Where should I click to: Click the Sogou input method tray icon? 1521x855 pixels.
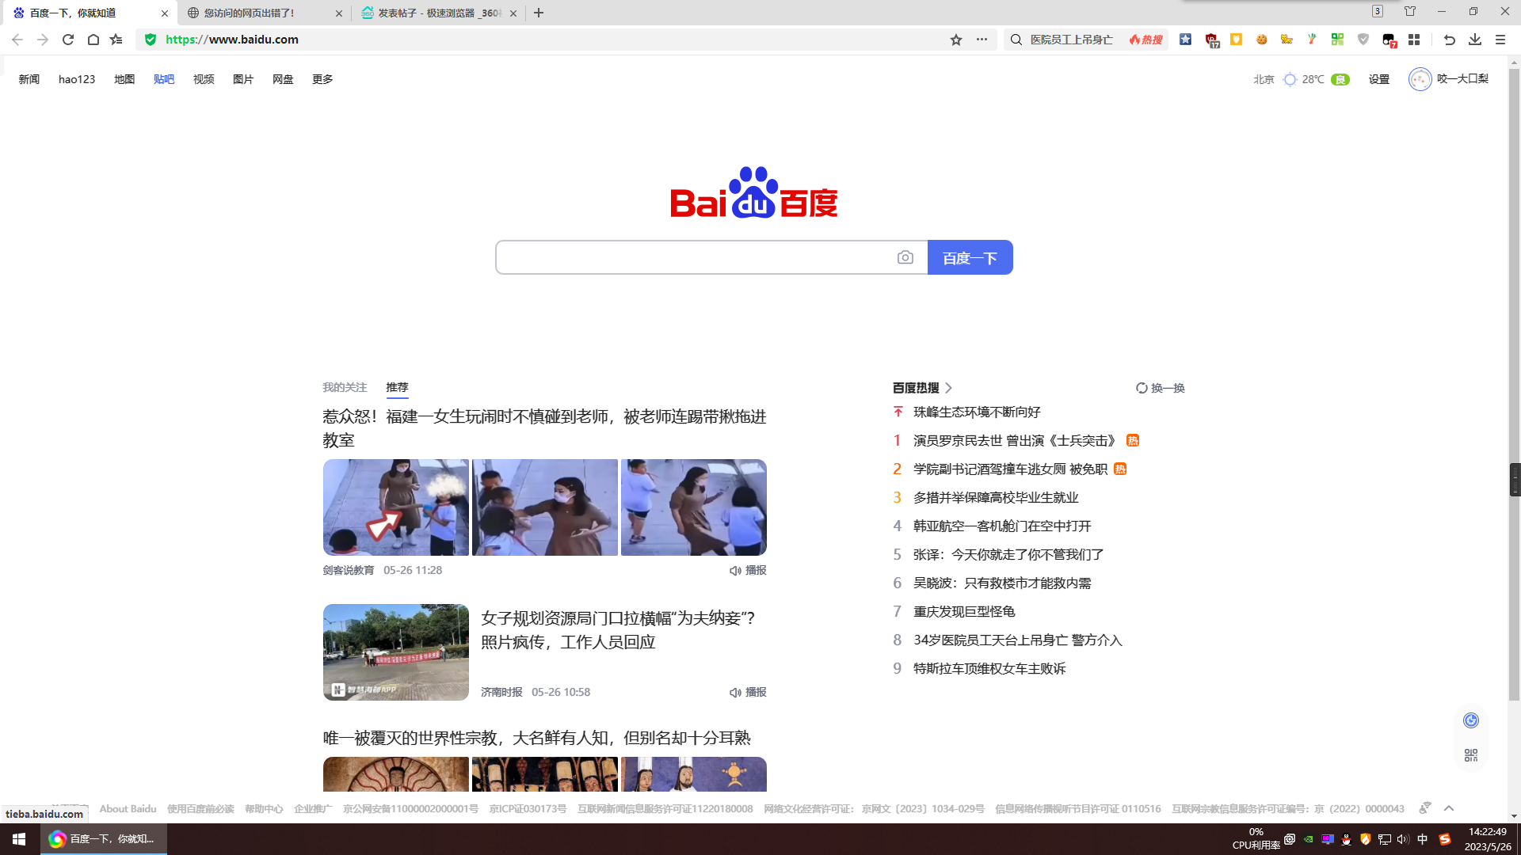(1445, 839)
